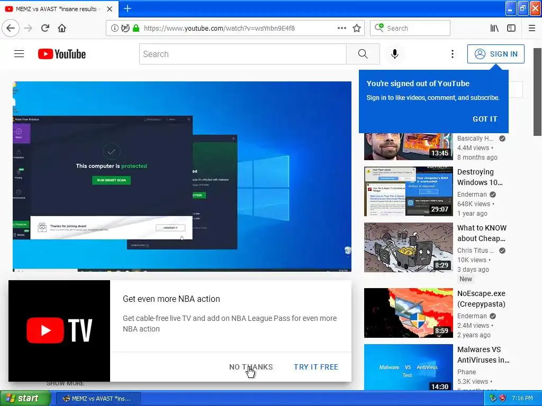
Task: Bookmark this page with the star
Action: pyautogui.click(x=357, y=28)
